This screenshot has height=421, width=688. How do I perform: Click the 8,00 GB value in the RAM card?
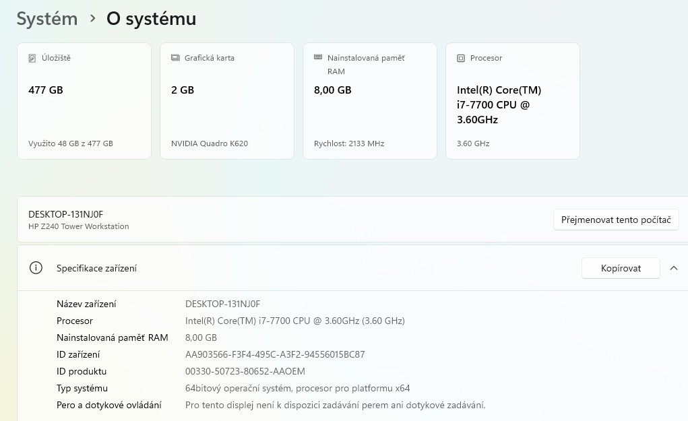point(333,90)
